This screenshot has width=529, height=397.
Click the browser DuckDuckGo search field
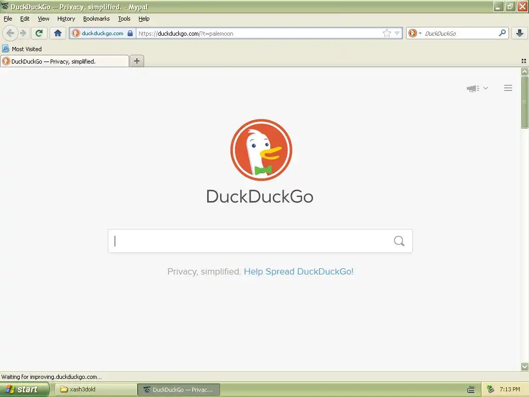[x=459, y=34]
